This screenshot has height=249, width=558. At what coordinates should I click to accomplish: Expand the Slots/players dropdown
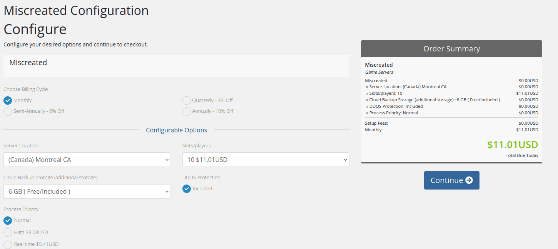[266, 160]
